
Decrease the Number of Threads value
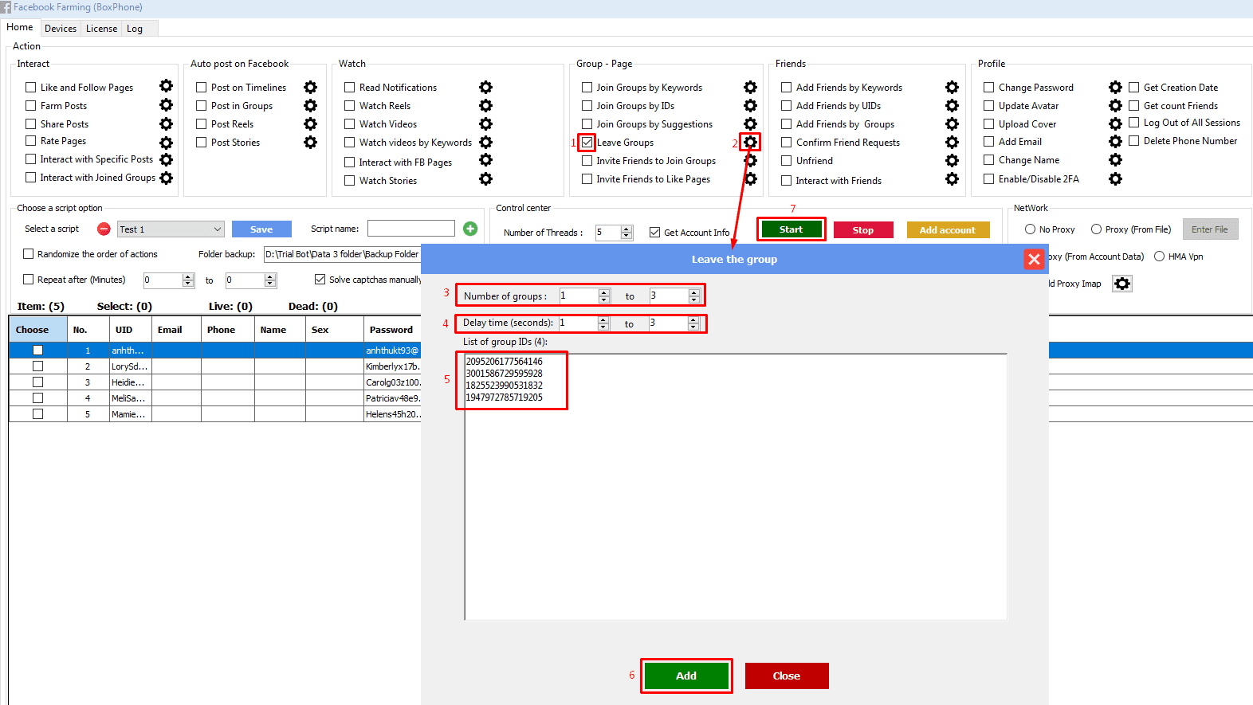[x=626, y=236]
